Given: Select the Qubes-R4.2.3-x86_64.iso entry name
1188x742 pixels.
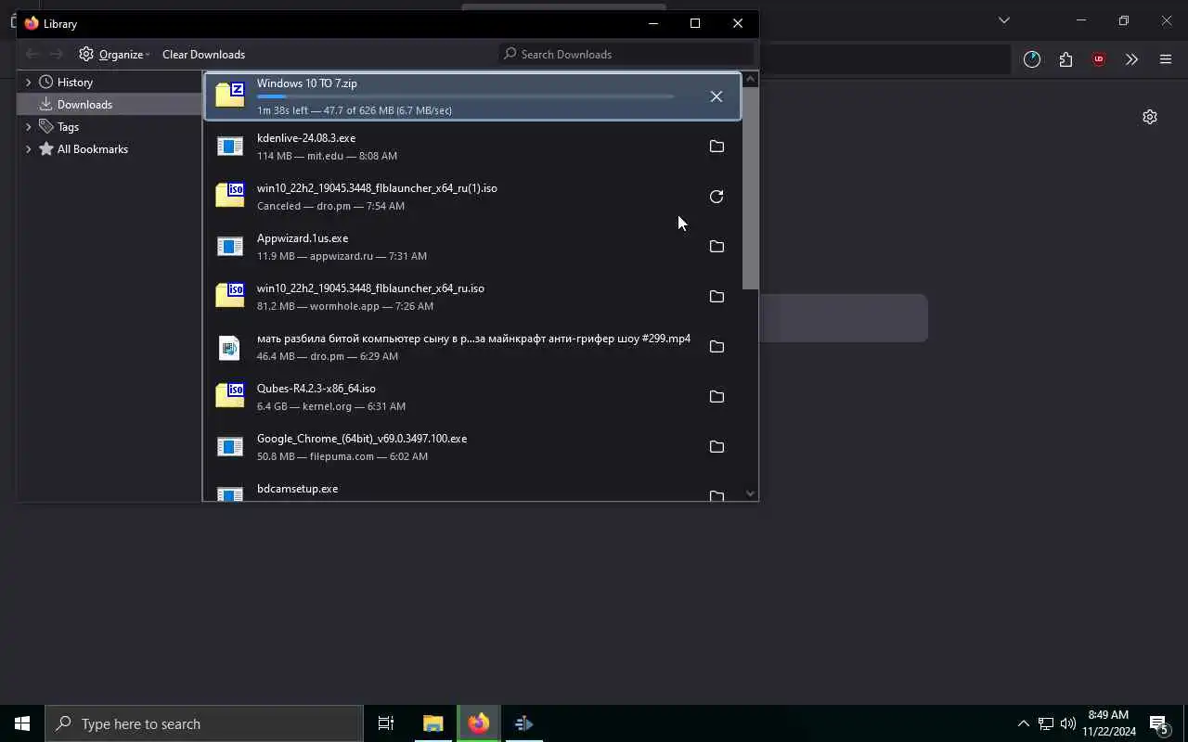Looking at the screenshot, I should 316,389.
